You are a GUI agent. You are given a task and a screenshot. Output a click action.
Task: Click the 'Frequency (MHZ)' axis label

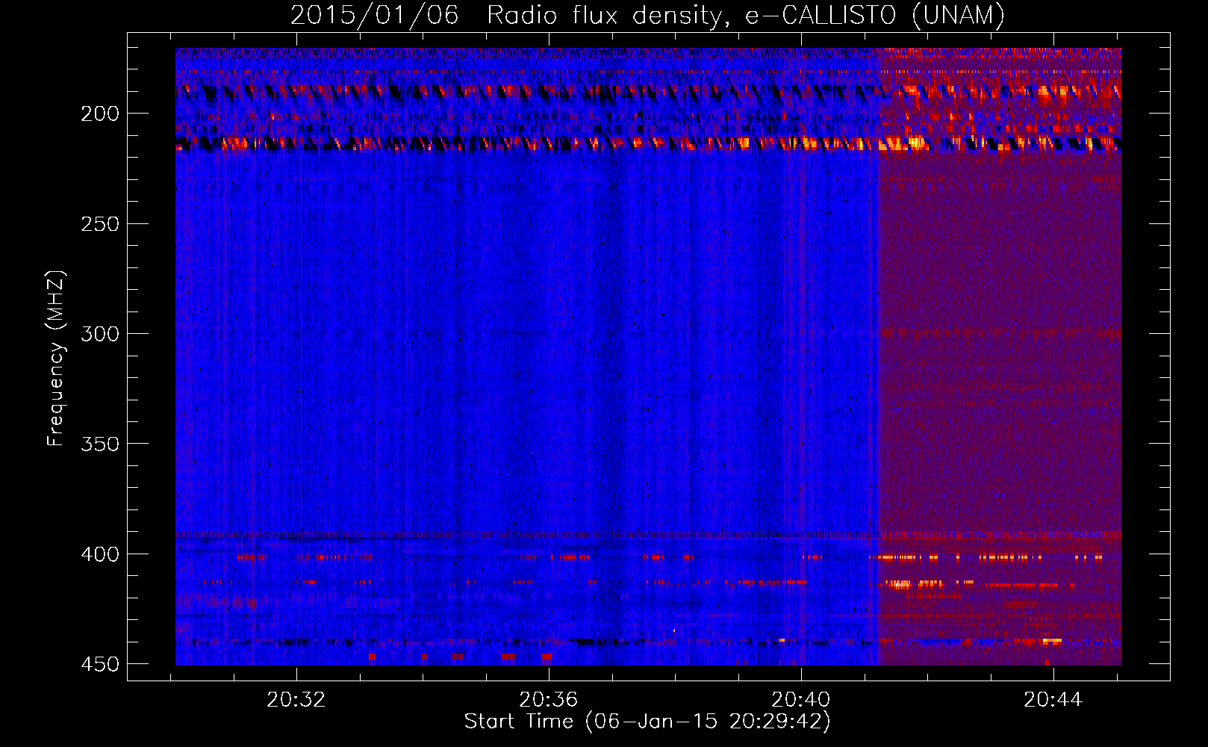(56, 359)
